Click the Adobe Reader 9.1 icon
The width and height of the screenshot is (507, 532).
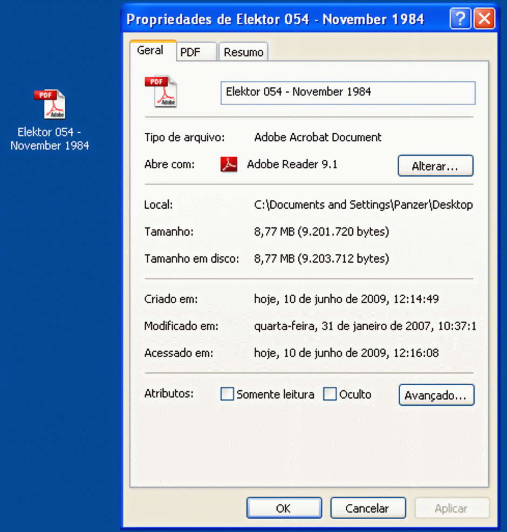click(x=229, y=164)
